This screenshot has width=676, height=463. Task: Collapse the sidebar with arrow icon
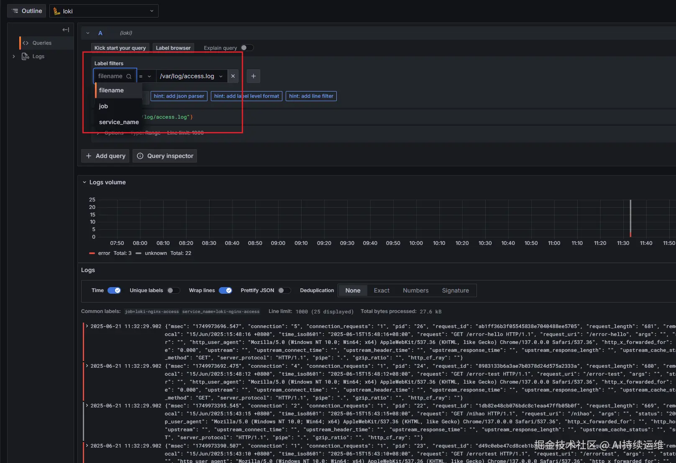tap(66, 30)
